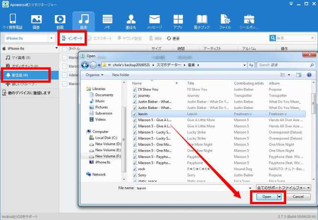Select Music library in navigation pane

tap(97, 101)
